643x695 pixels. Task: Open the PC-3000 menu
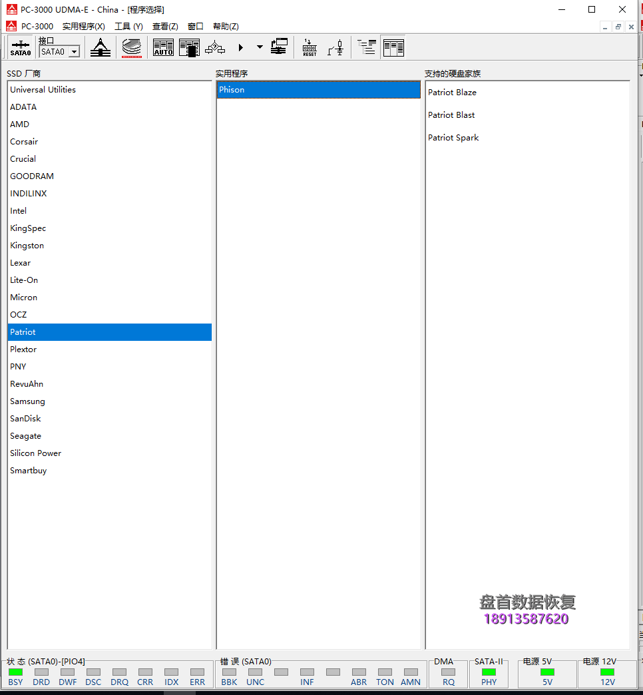point(37,27)
